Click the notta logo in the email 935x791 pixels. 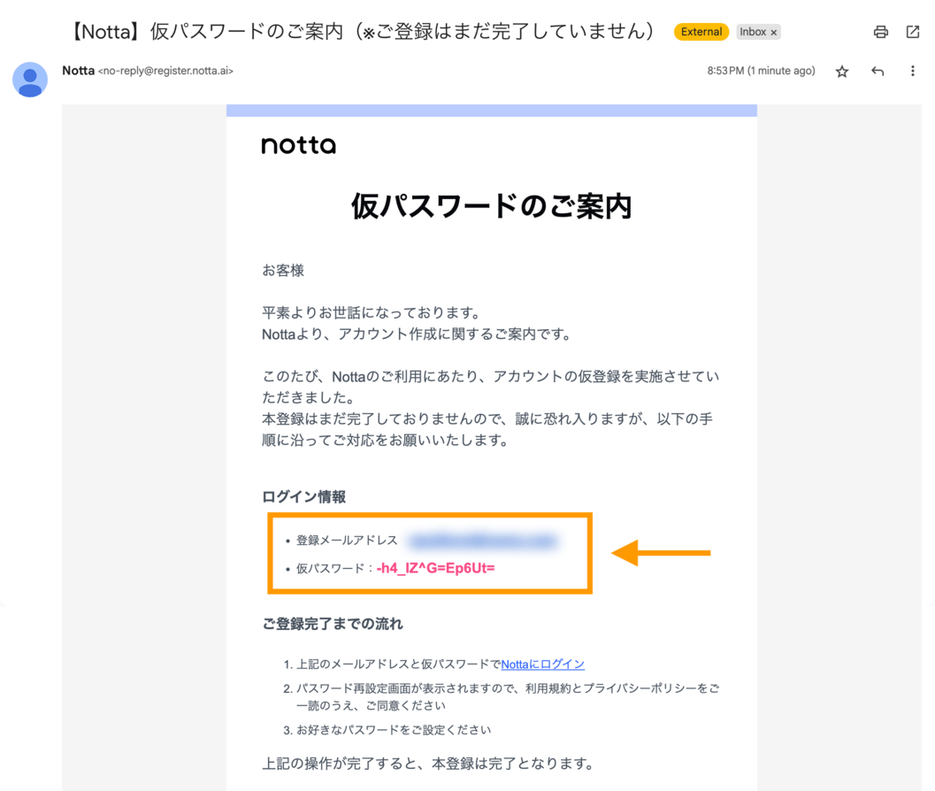[299, 145]
